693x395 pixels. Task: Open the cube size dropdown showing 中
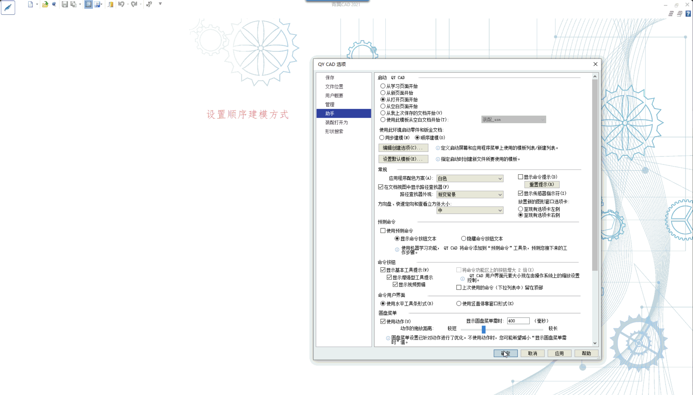(x=470, y=210)
